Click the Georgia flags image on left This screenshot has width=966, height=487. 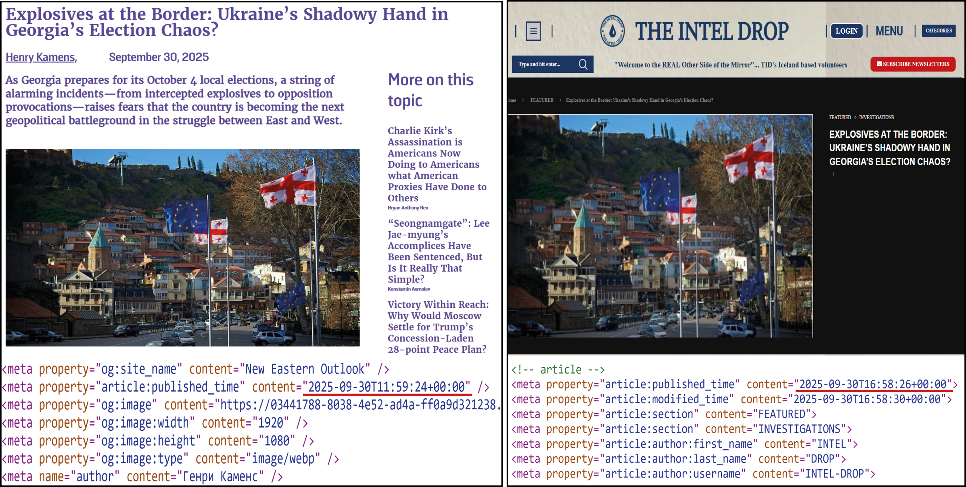pyautogui.click(x=182, y=247)
